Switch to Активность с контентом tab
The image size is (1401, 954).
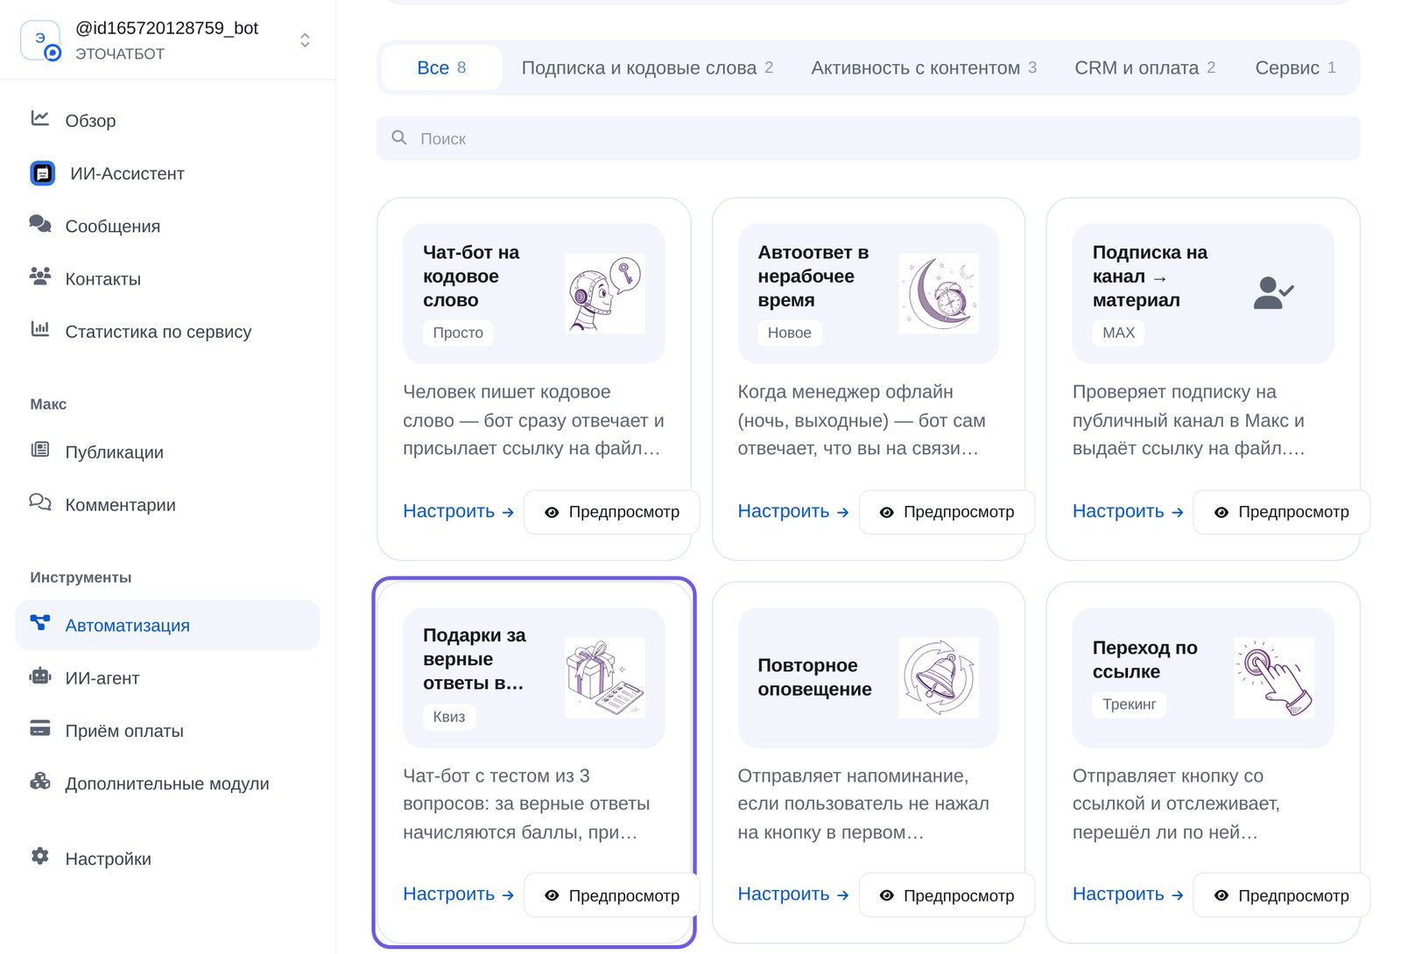pos(924,67)
